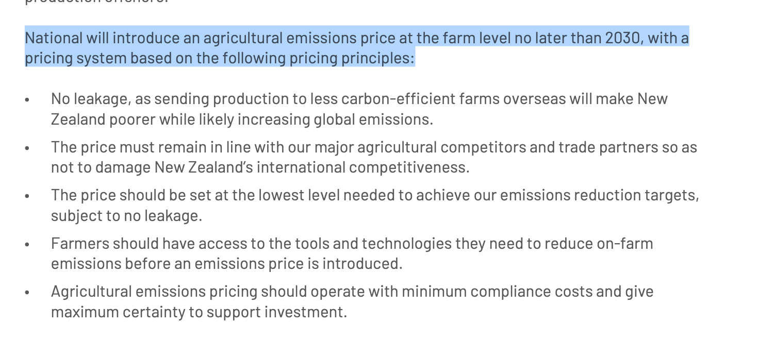Click the bullet marker before "No leakage, as sending"
This screenshot has width=758, height=340.
(x=27, y=99)
